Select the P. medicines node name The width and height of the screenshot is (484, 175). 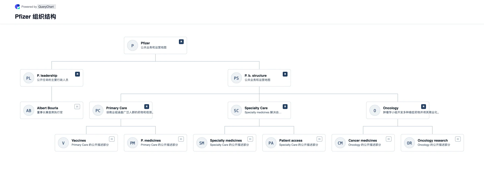tap(151, 140)
